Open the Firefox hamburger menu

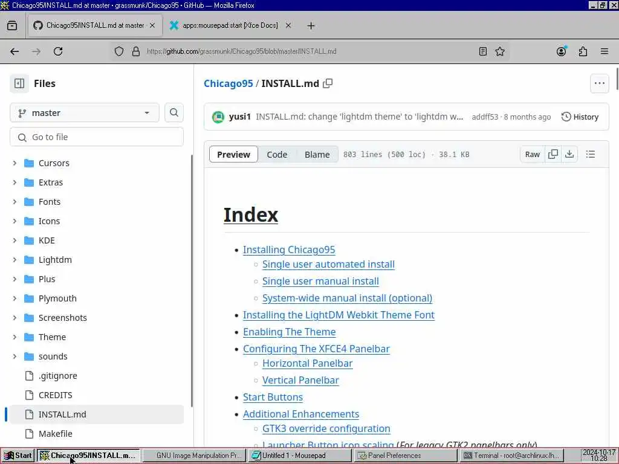point(604,51)
